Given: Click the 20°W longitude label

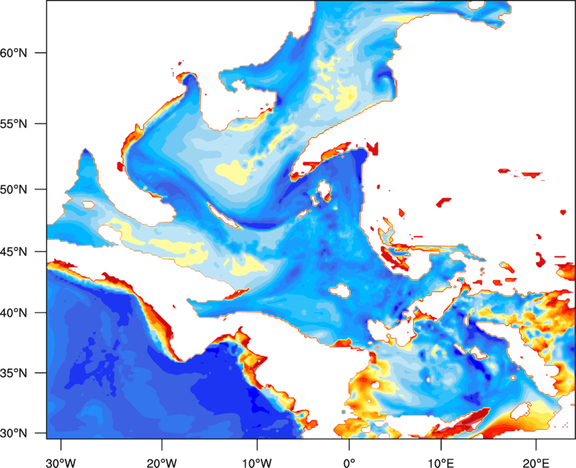Looking at the screenshot, I should (x=161, y=463).
